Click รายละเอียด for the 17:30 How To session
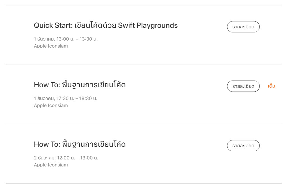290x187 pixels. (243, 86)
